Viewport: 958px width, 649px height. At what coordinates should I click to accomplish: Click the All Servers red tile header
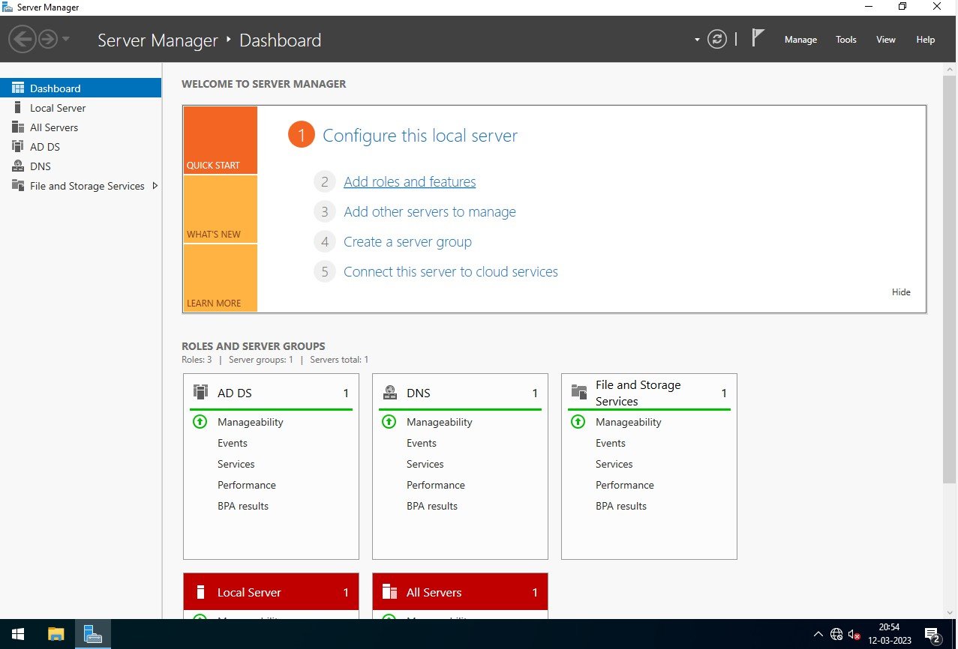pos(460,592)
